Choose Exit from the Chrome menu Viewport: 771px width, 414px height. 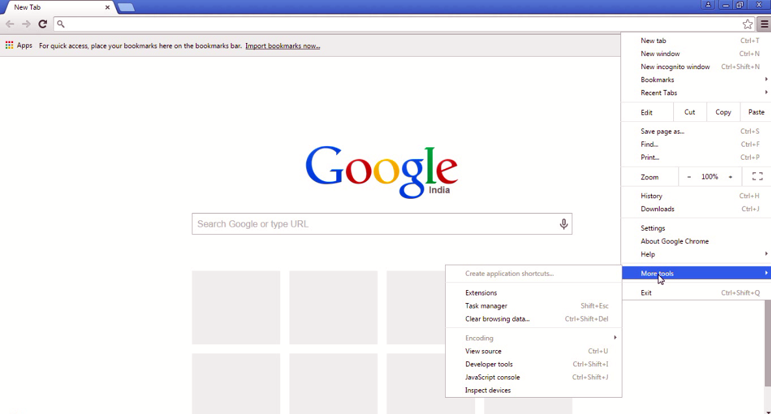(695, 293)
